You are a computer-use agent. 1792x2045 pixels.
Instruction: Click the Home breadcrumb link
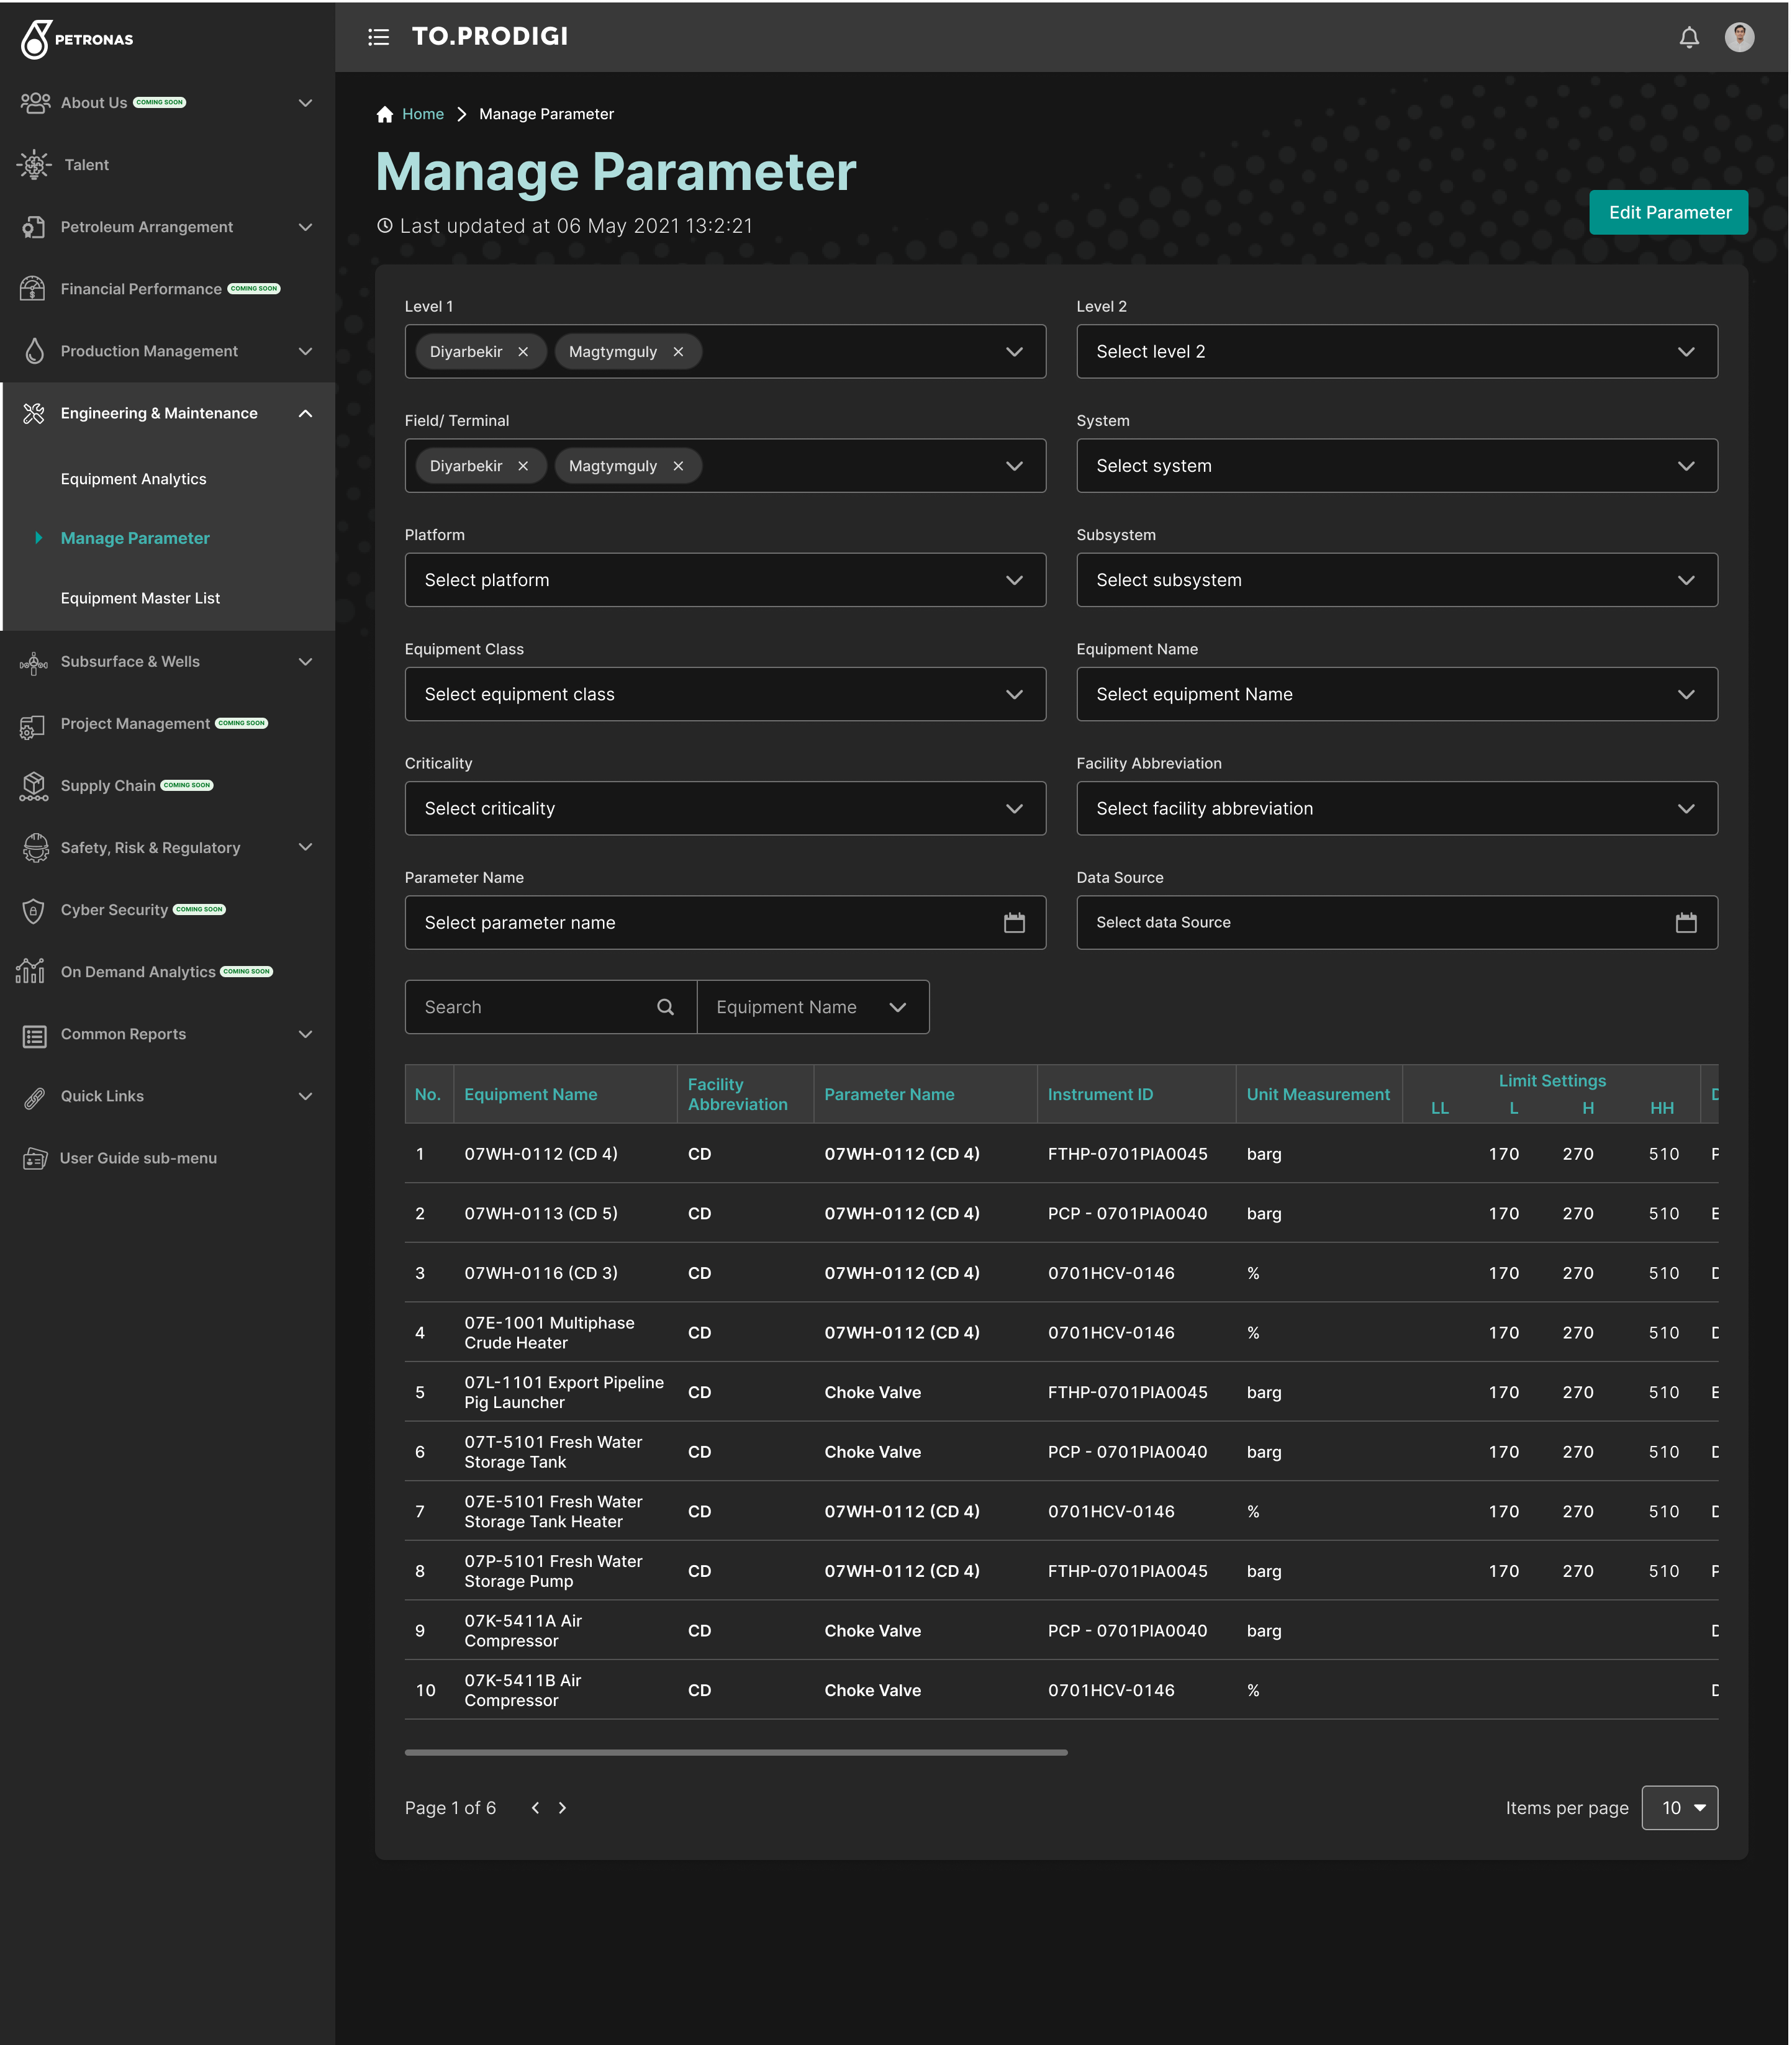point(422,114)
